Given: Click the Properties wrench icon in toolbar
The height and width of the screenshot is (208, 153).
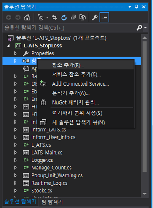Looking at the screenshot, I should tap(95, 18).
